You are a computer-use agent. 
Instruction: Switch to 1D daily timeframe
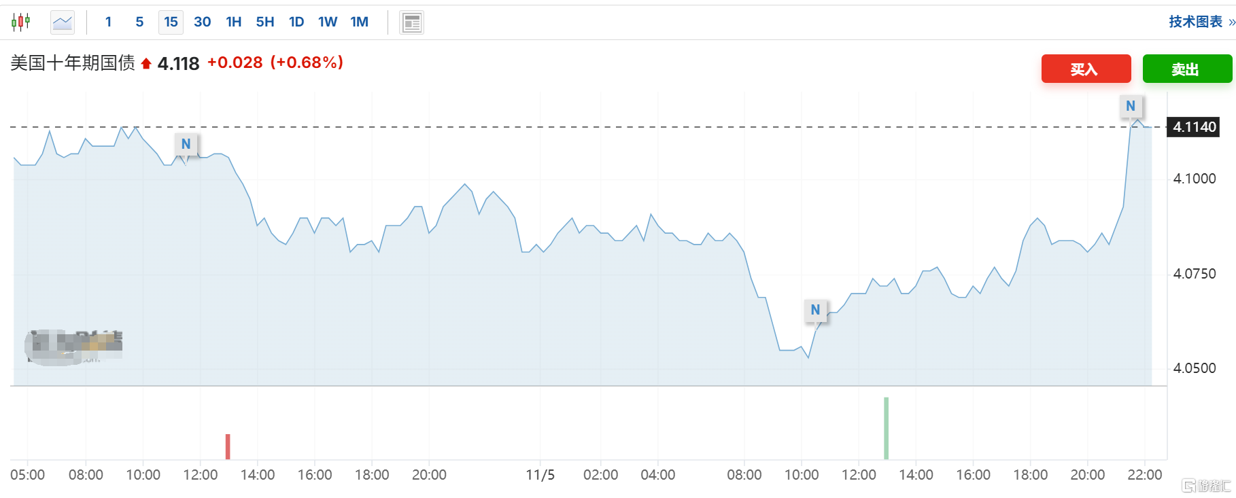click(x=296, y=22)
